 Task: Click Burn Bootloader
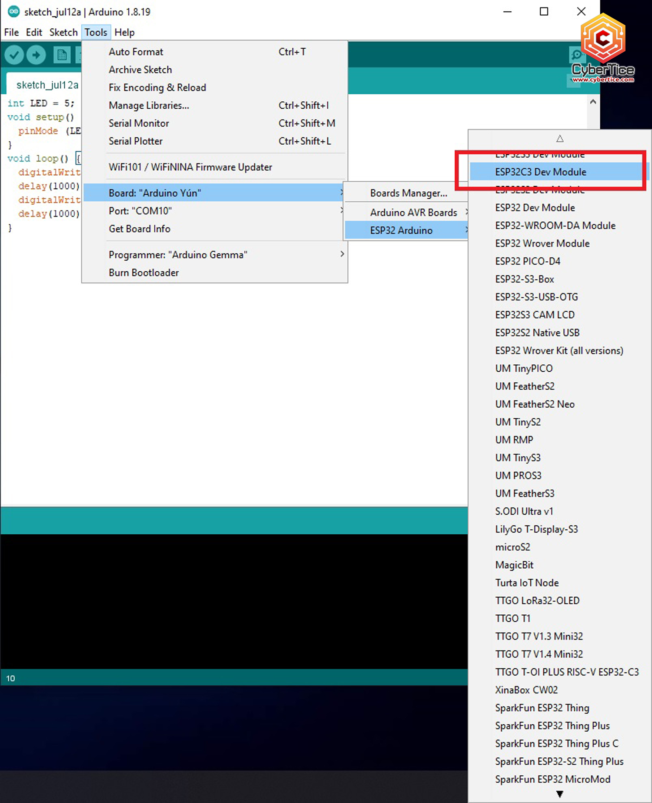pos(143,273)
